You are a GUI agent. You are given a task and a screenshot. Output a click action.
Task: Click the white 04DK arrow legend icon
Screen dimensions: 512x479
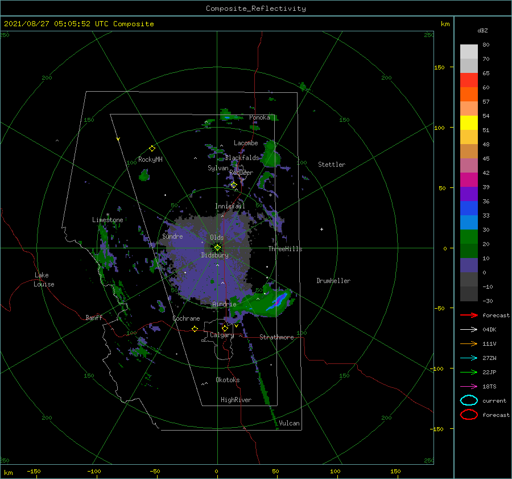[469, 330]
